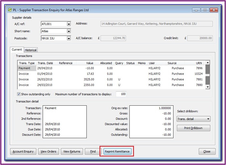This screenshot has height=165, width=226.
Task: Sort transactions by the Value column header
Action: tap(85, 63)
